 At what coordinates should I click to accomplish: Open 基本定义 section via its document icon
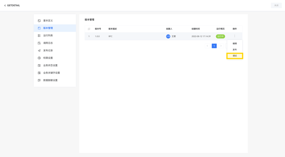coord(39,20)
